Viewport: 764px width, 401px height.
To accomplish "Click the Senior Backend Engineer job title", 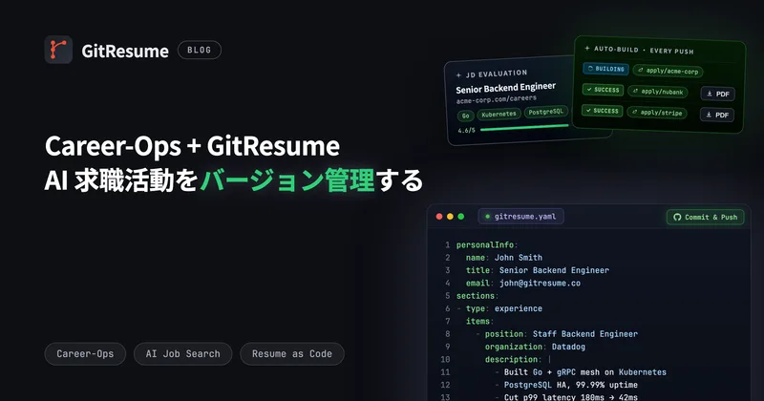I will [506, 88].
